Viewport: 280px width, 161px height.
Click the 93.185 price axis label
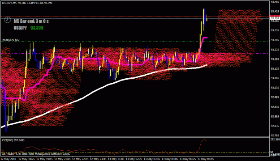point(275,59)
